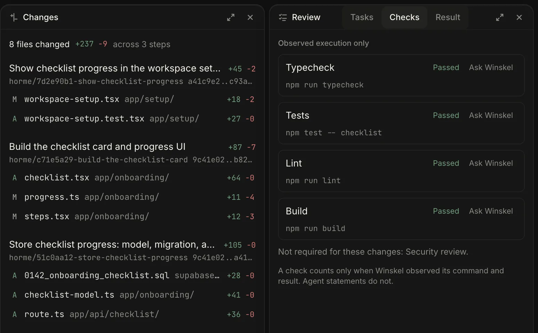This screenshot has height=333, width=538.
Task: Click the Review checklist icon
Action: click(x=283, y=17)
